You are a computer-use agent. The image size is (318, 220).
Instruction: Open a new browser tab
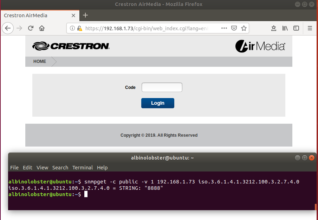click(85, 15)
